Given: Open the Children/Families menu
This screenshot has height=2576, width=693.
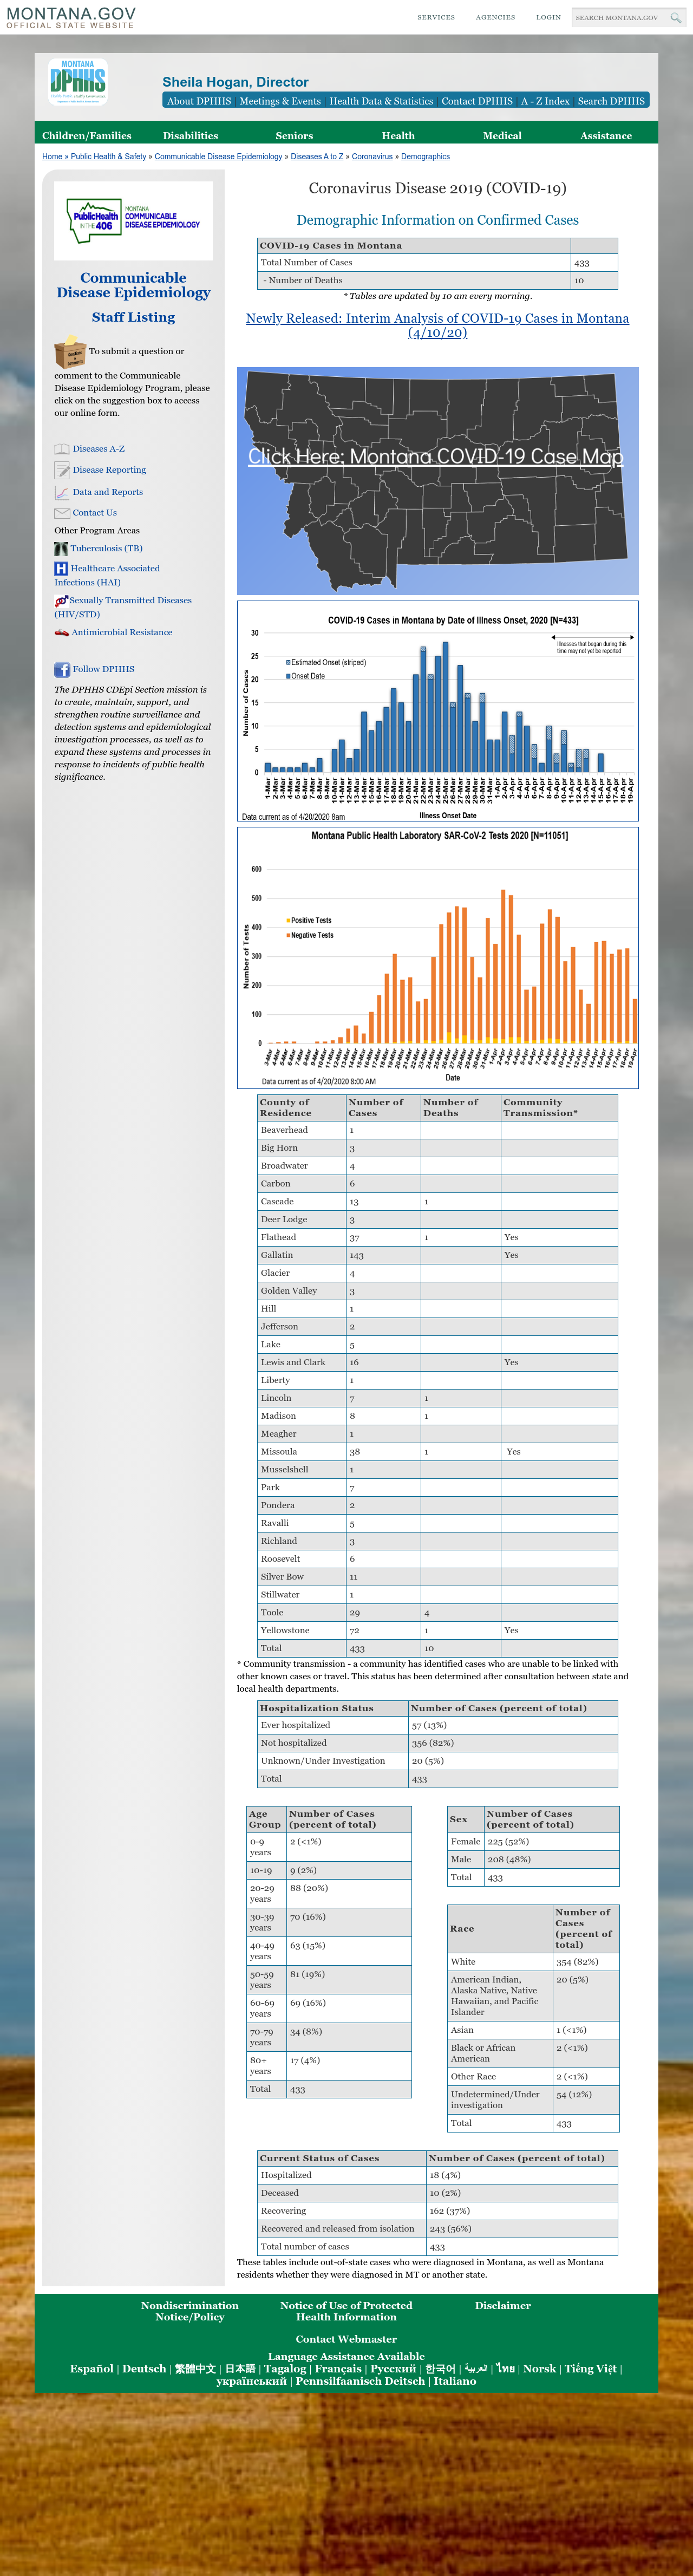Looking at the screenshot, I should click(87, 136).
